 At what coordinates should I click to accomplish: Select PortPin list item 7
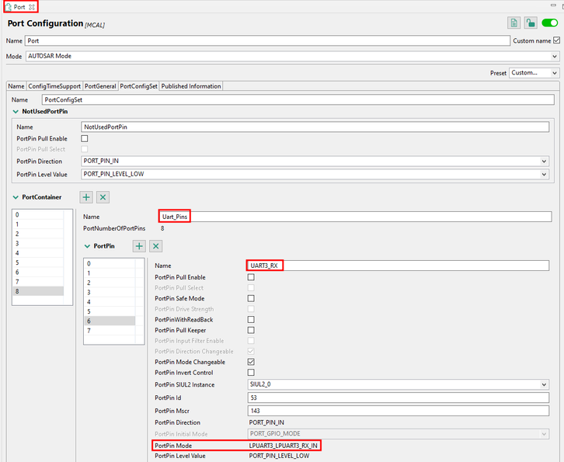click(110, 331)
